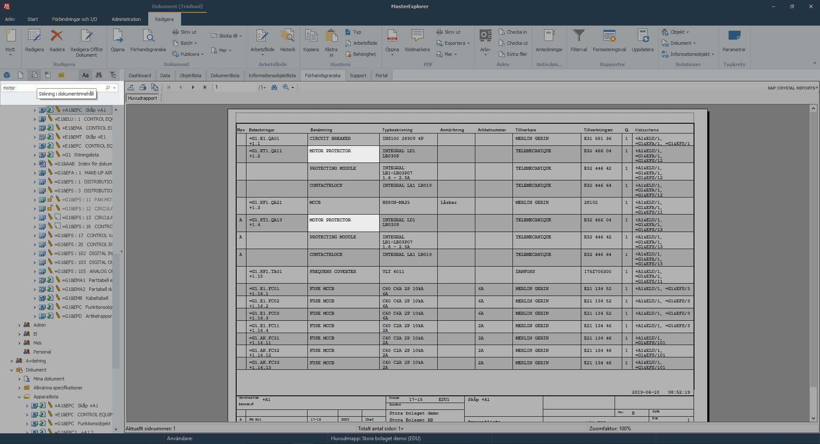820x444 pixels.
Task: Click the folder icon in left toolbar
Action: [x=61, y=75]
